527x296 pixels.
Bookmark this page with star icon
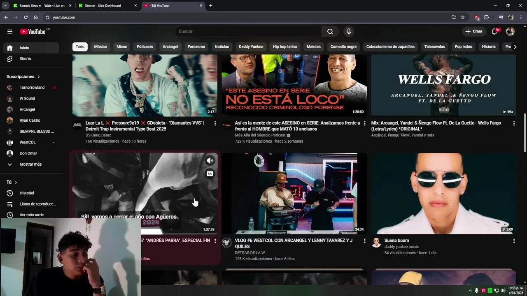click(x=463, y=17)
